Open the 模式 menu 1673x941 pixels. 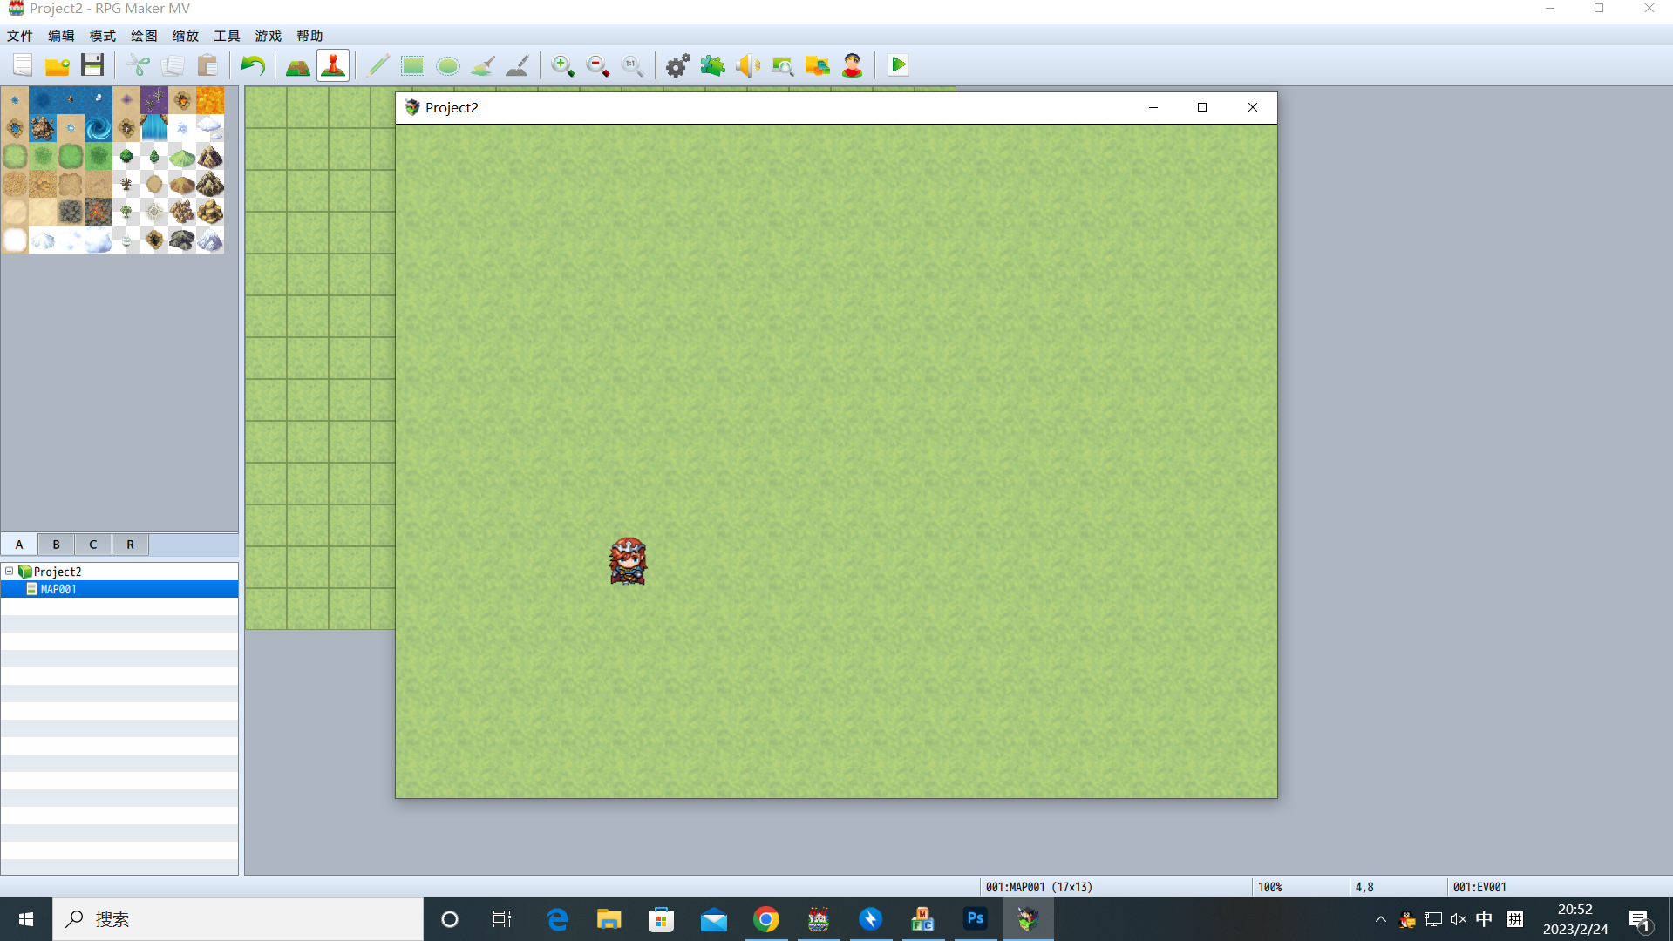[x=103, y=36]
